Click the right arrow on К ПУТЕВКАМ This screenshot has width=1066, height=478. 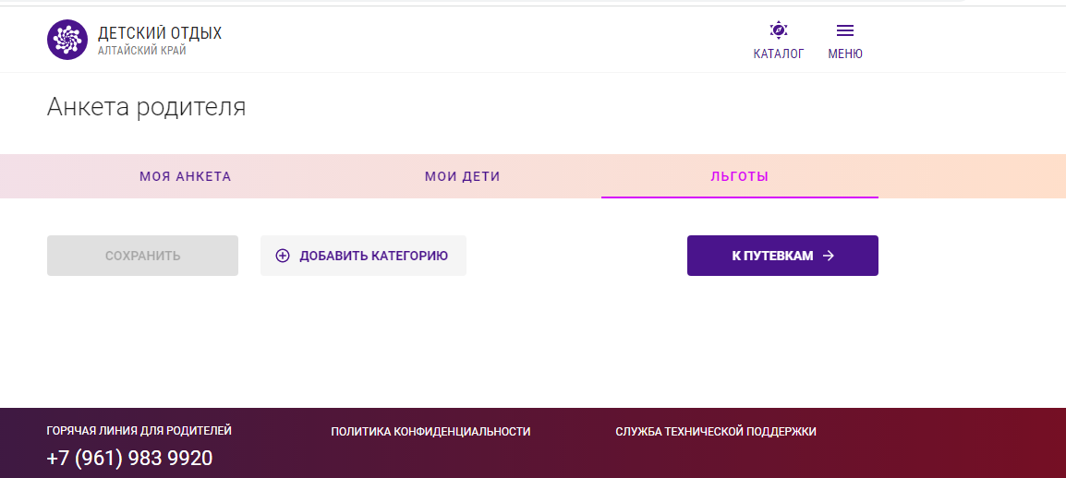pyautogui.click(x=828, y=256)
